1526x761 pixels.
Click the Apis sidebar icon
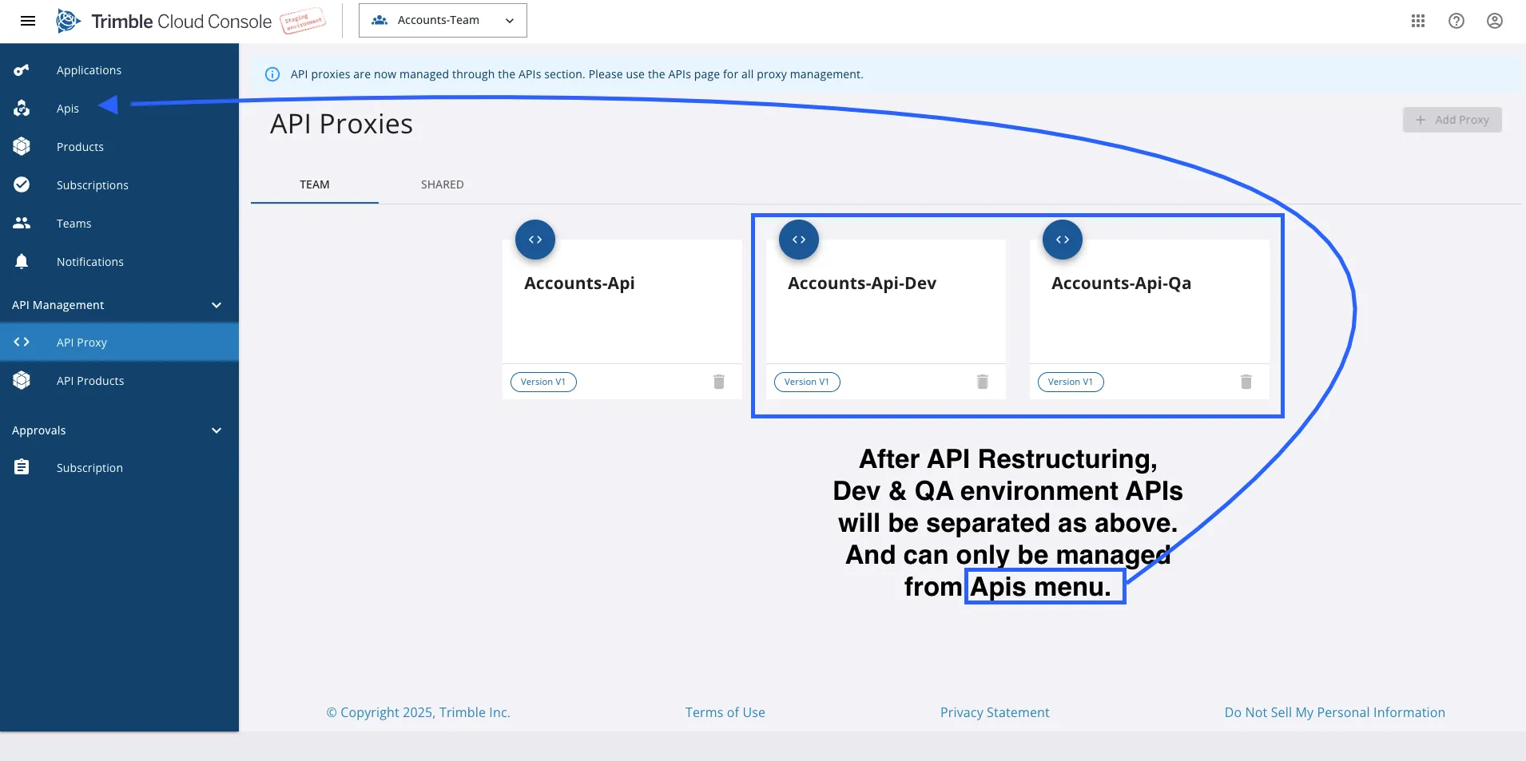22,109
